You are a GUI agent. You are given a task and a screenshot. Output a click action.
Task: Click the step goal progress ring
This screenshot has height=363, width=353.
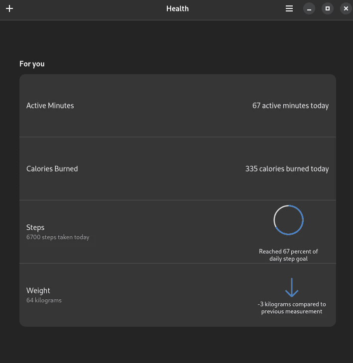tap(288, 220)
